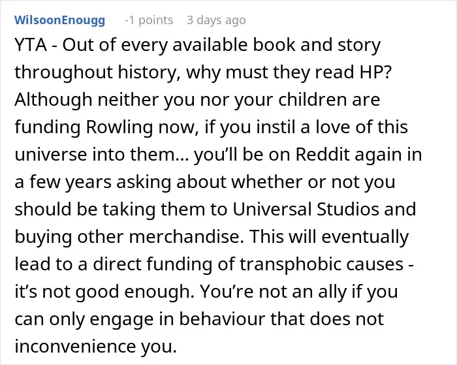Open the 3 days ago timestamp permalink
457x365 pixels.
click(x=216, y=20)
